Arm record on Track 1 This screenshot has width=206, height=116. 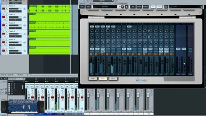pyautogui.click(x=4, y=9)
